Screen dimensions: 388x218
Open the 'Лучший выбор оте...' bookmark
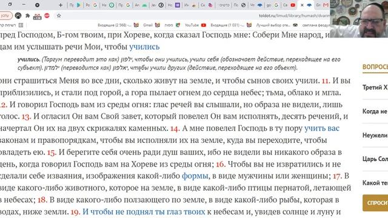coord(276,25)
